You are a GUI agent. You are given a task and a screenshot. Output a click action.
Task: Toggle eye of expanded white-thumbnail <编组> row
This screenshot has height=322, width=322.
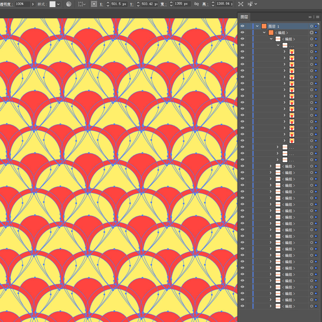pos(243,39)
